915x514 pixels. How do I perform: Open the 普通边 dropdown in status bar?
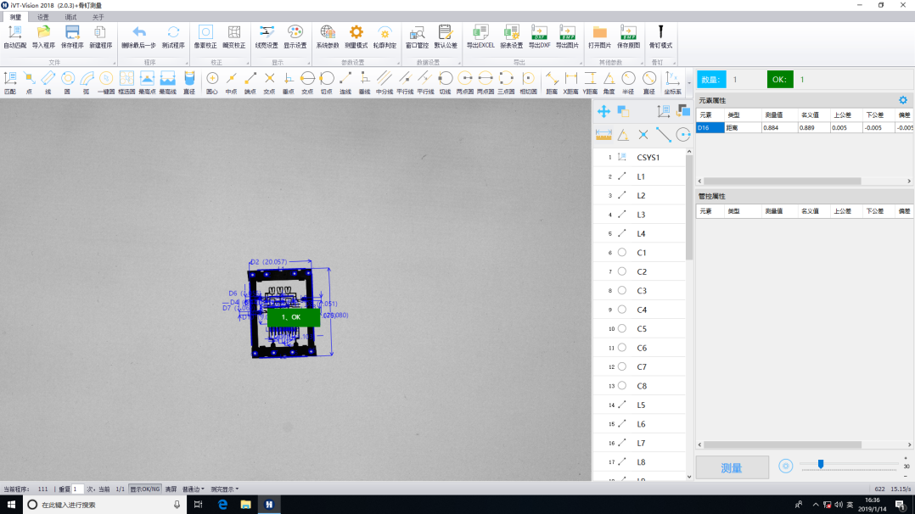193,489
